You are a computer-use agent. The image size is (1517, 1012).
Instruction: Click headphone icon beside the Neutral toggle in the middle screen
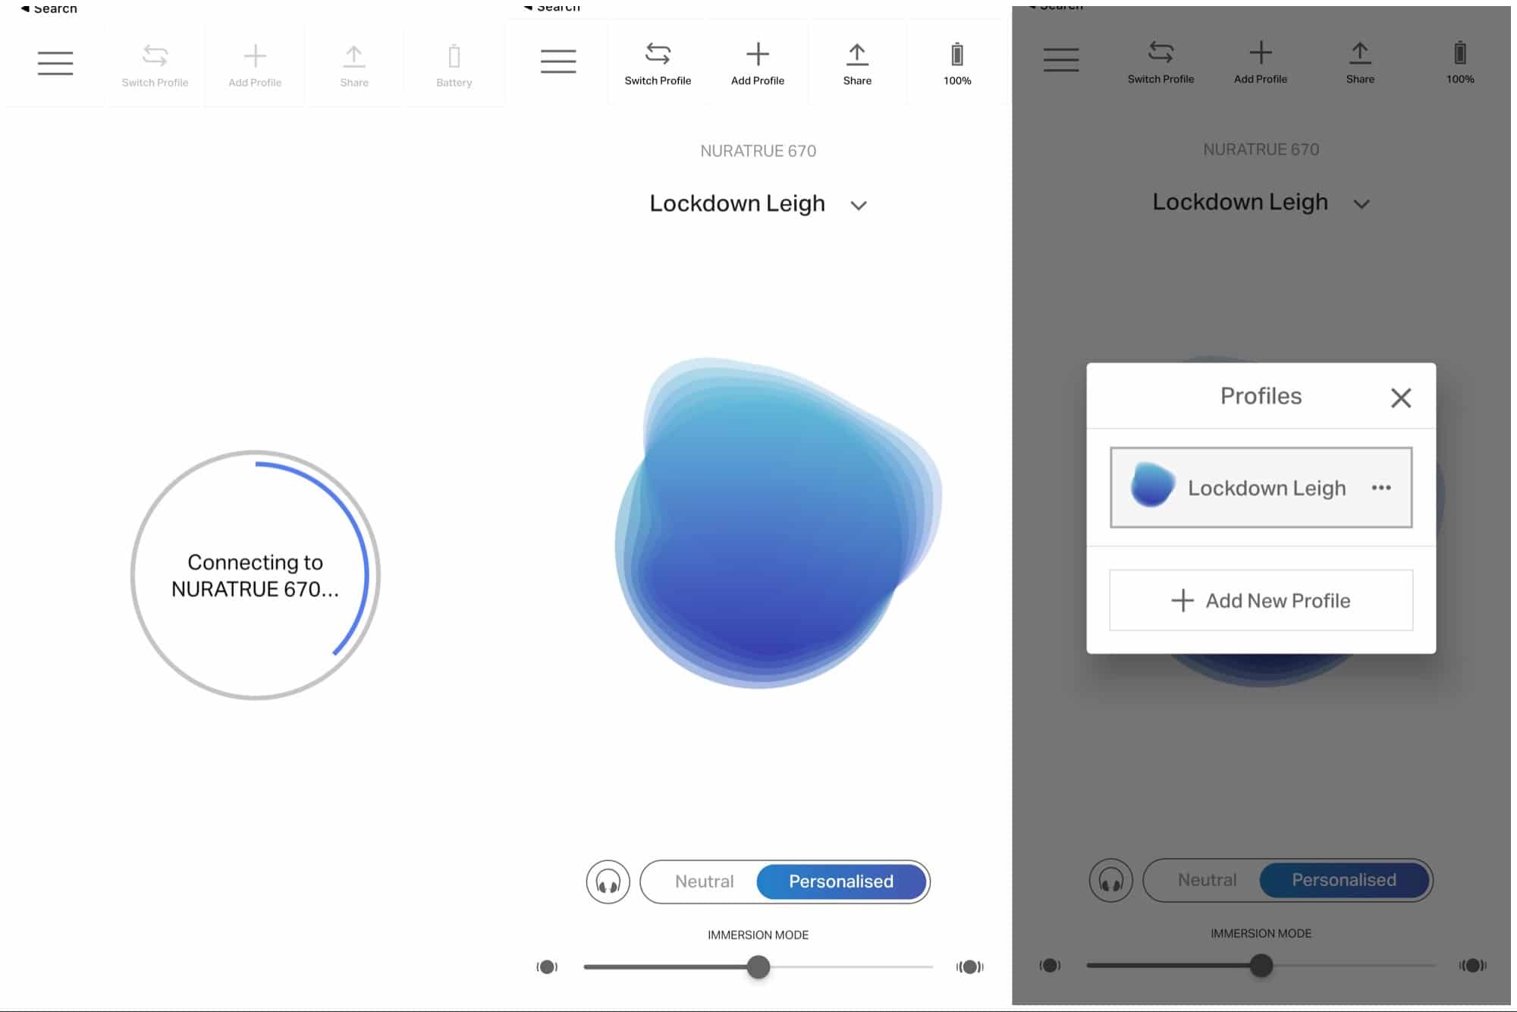tap(608, 882)
